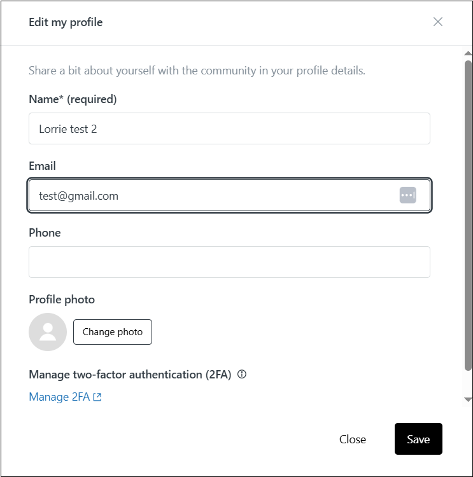This screenshot has width=473, height=477.
Task: Click the "Name* (required)" label
Action: coord(73,99)
